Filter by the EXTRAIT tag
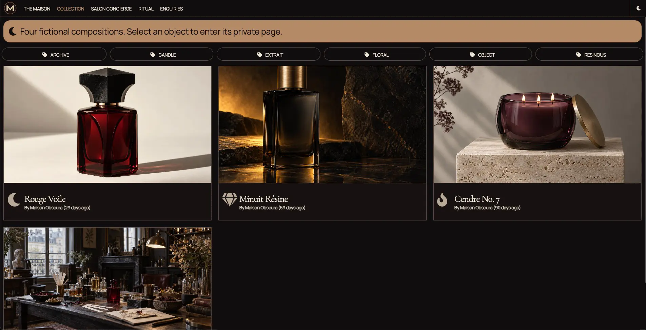646x330 pixels. tap(269, 54)
